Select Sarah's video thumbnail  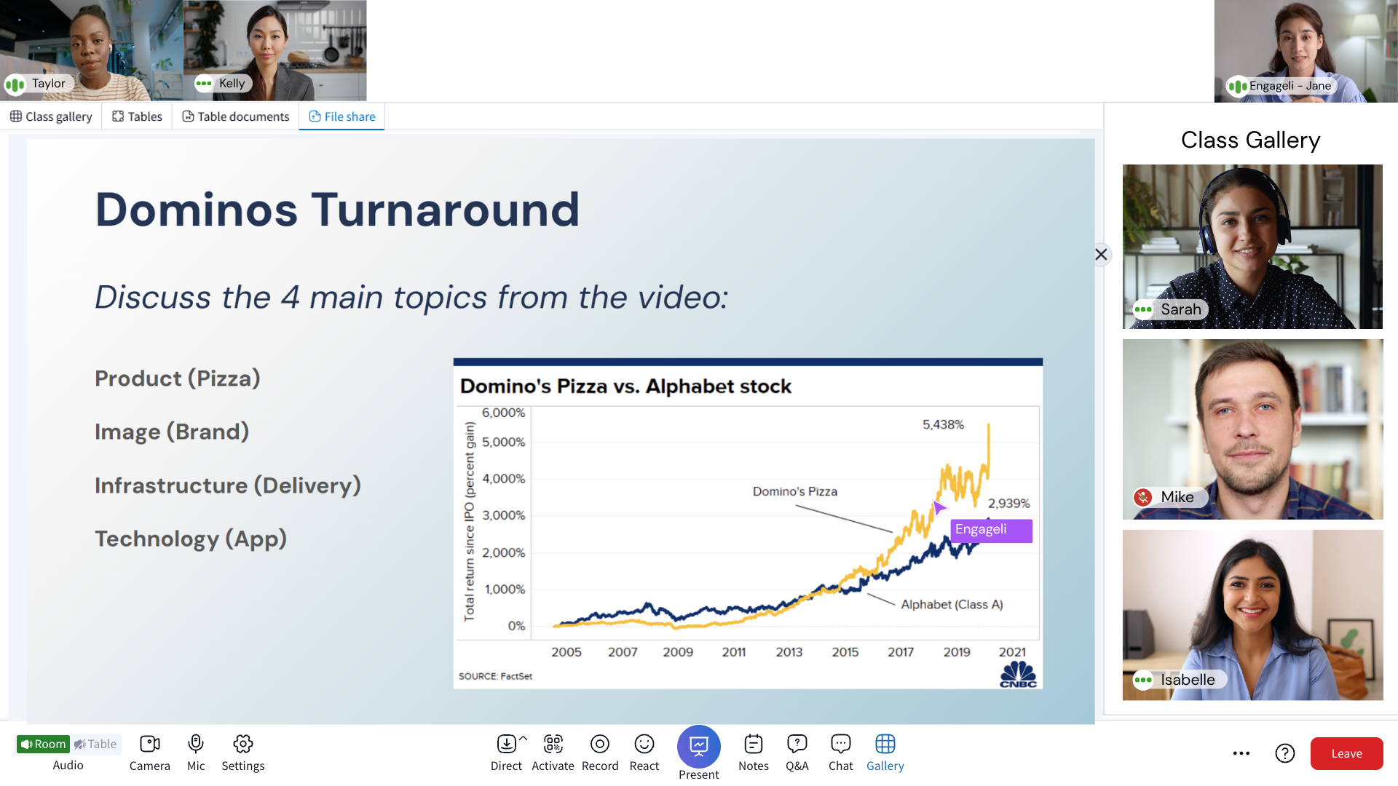click(x=1252, y=247)
